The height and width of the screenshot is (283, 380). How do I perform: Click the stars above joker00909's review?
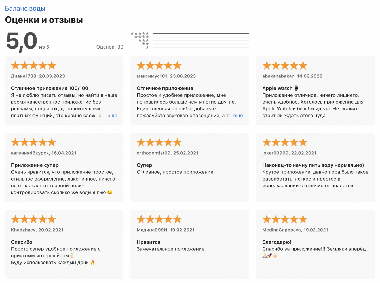click(x=285, y=142)
